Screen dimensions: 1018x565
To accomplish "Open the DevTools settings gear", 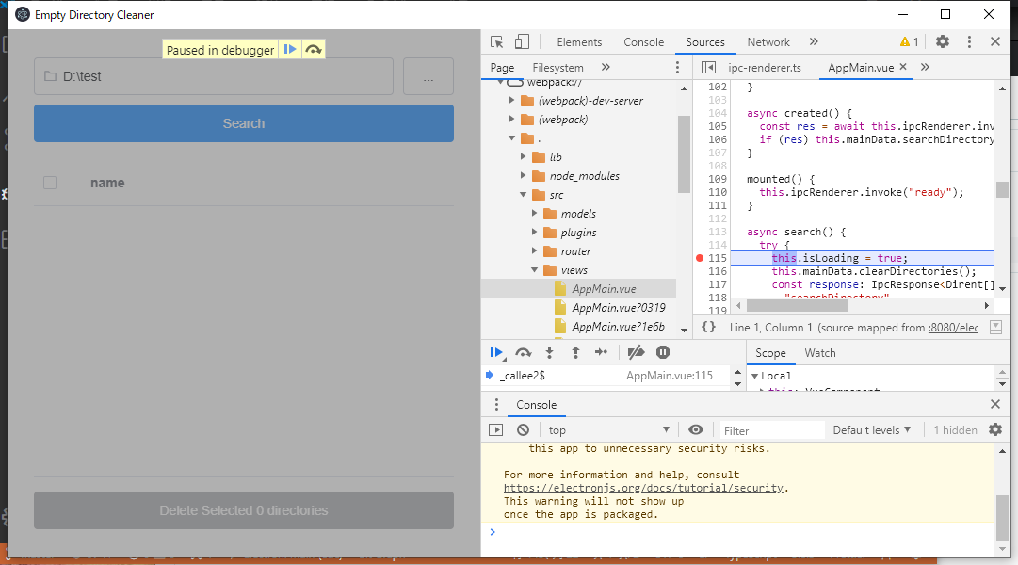I will coord(942,41).
